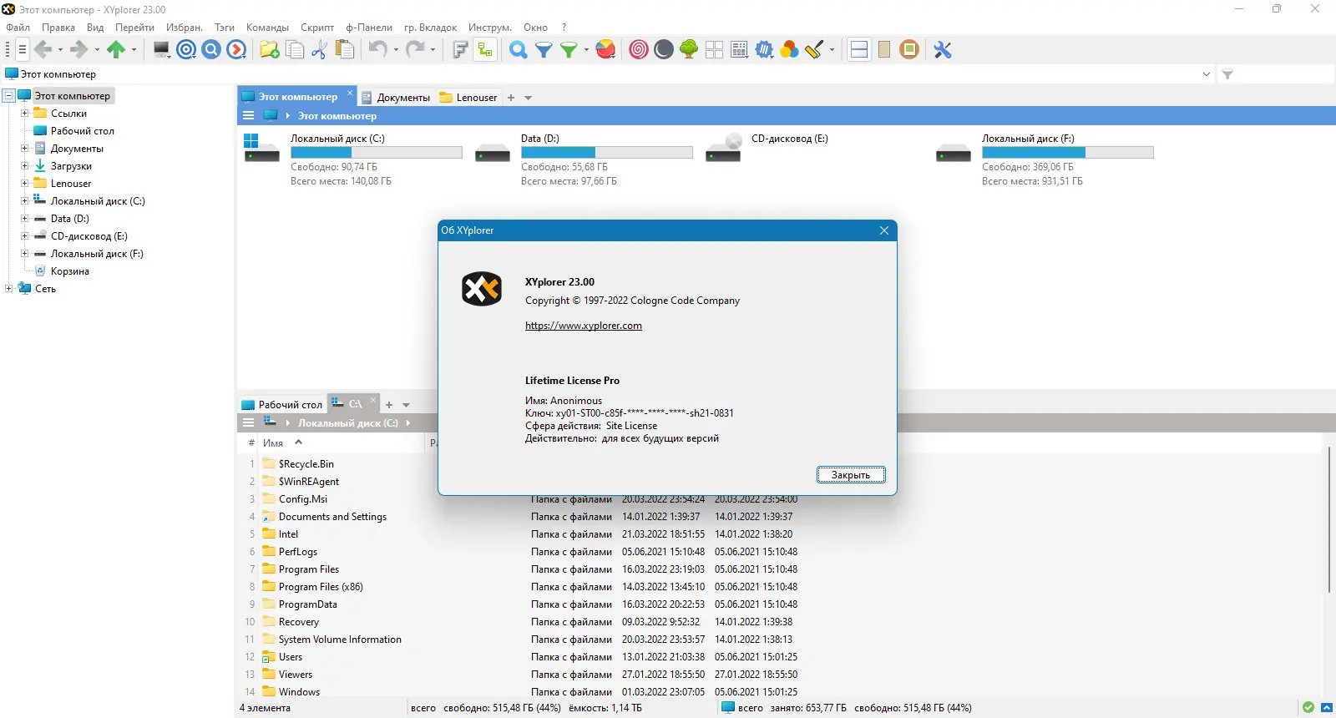This screenshot has width=1336, height=718.
Task: Click the toolbar hamburger menu button
Action: [x=23, y=50]
